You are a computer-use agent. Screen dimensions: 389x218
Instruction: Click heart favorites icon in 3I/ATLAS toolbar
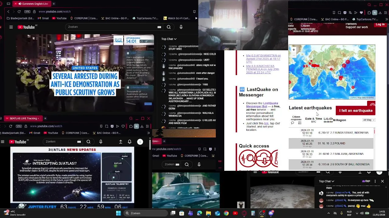(123, 126)
